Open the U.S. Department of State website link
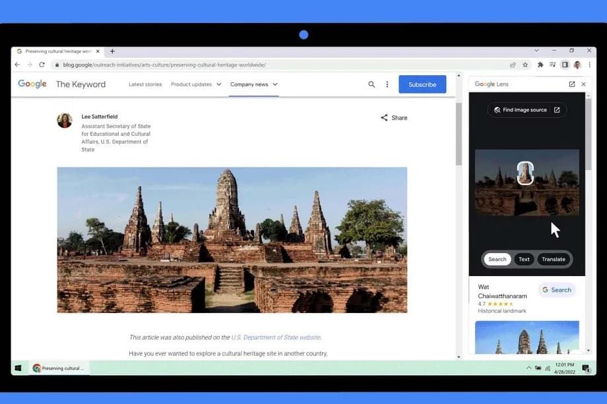The height and width of the screenshot is (404, 607). point(277,337)
